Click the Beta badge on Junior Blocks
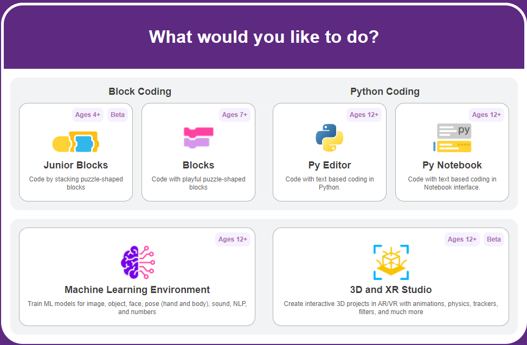This screenshot has width=527, height=345. [x=118, y=115]
